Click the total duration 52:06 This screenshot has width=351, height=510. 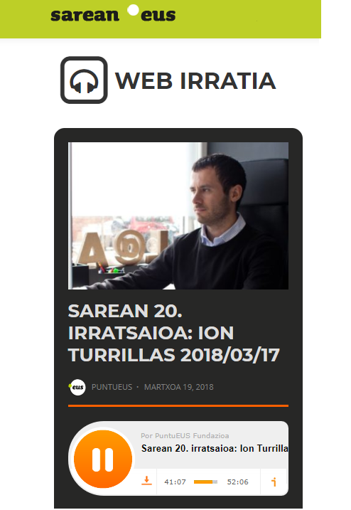point(237,482)
